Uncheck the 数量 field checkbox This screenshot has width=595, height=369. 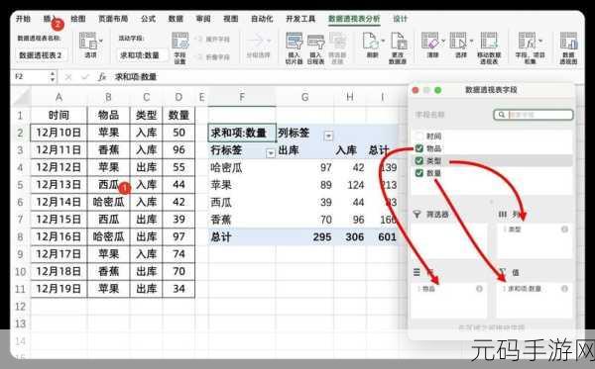coord(419,173)
